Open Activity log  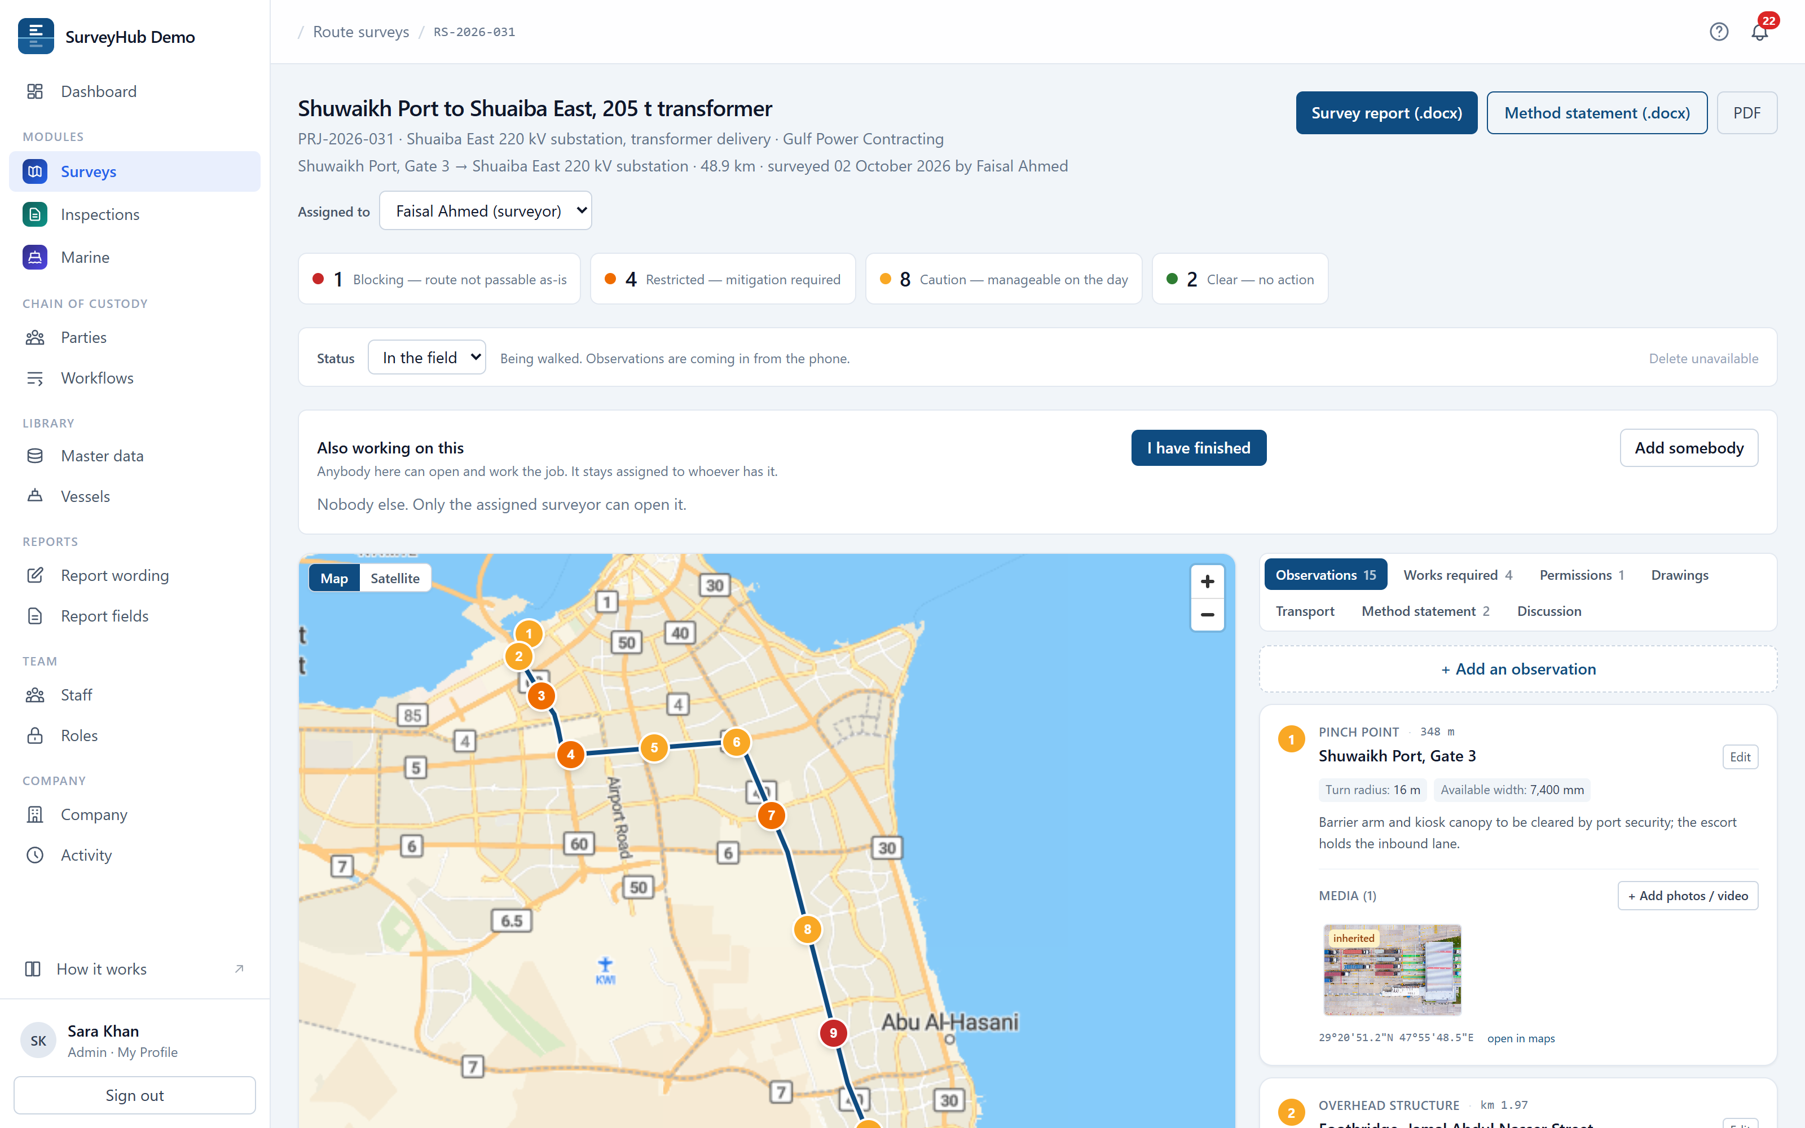point(135,855)
